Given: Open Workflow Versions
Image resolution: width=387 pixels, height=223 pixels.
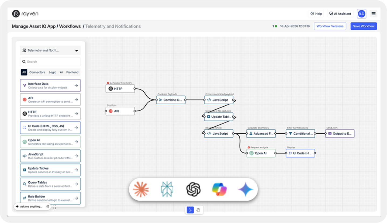Looking at the screenshot, I should click(x=330, y=26).
